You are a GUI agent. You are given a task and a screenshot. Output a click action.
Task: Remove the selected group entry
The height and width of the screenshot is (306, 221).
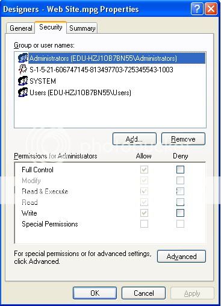183,139
